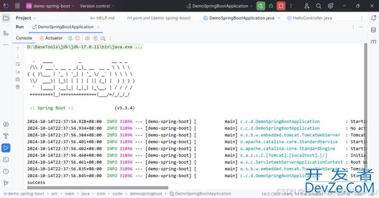This screenshot has width=379, height=198.
Task: Rerun DemoSpringBootApplication from the top toolbar
Action: click(261, 6)
